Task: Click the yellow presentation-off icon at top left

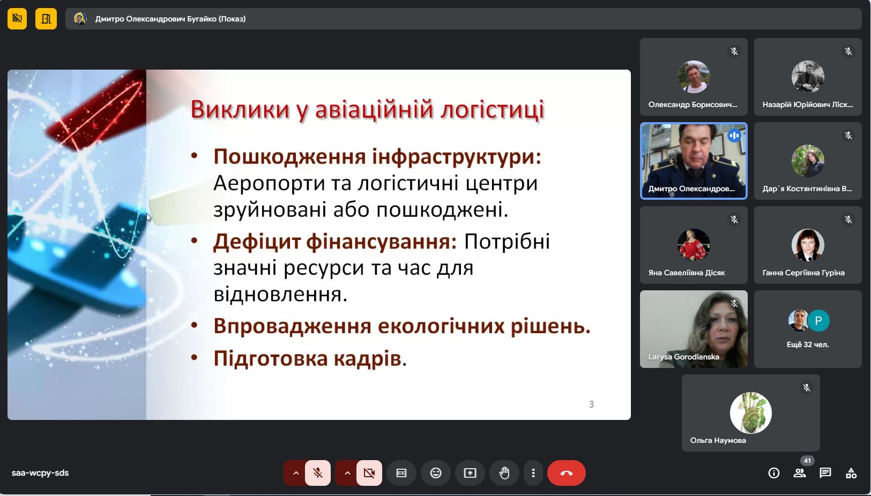Action: coord(17,19)
